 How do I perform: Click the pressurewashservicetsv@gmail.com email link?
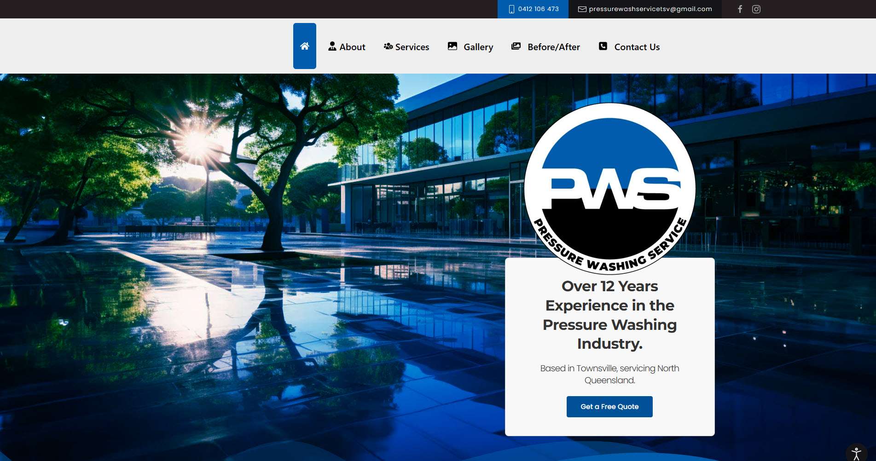tap(650, 9)
